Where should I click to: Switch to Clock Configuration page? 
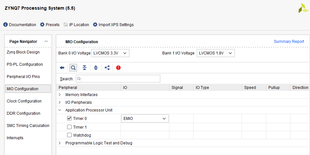point(24,101)
